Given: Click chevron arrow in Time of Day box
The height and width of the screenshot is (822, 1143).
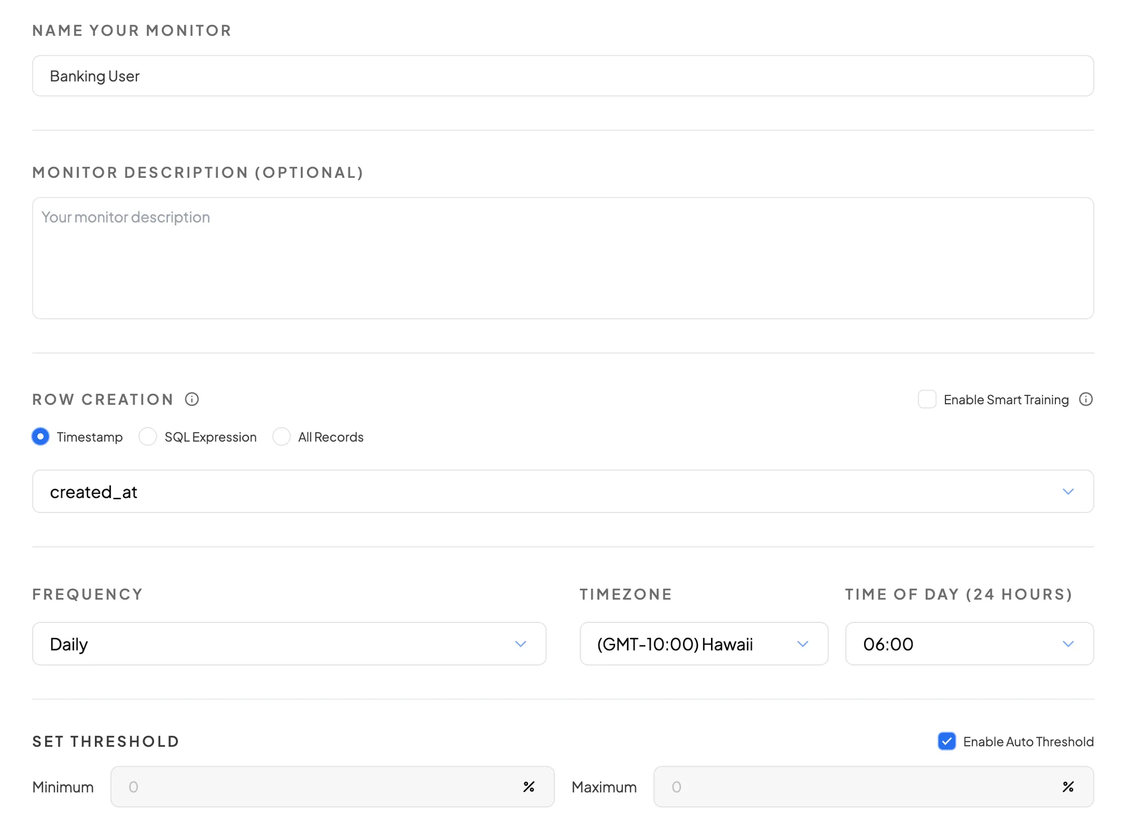Looking at the screenshot, I should point(1068,644).
